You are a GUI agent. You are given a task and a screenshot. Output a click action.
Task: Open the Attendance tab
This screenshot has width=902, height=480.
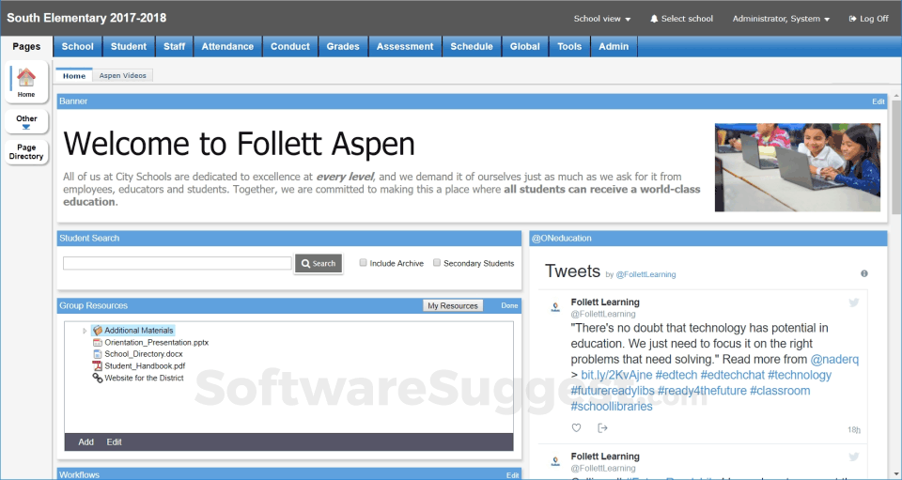point(227,46)
